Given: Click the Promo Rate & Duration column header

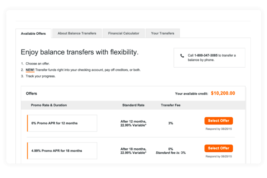Looking at the screenshot, I should [x=49, y=105].
